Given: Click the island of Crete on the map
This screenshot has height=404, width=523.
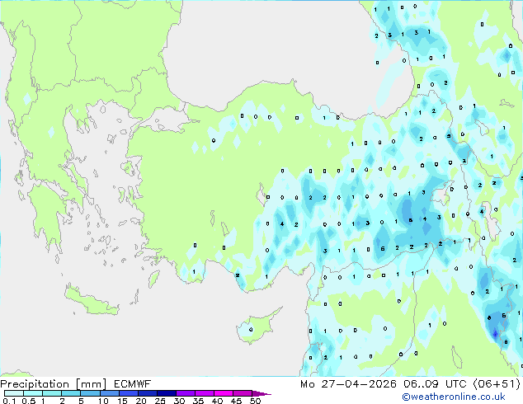Looking at the screenshot, I should click(92, 302).
